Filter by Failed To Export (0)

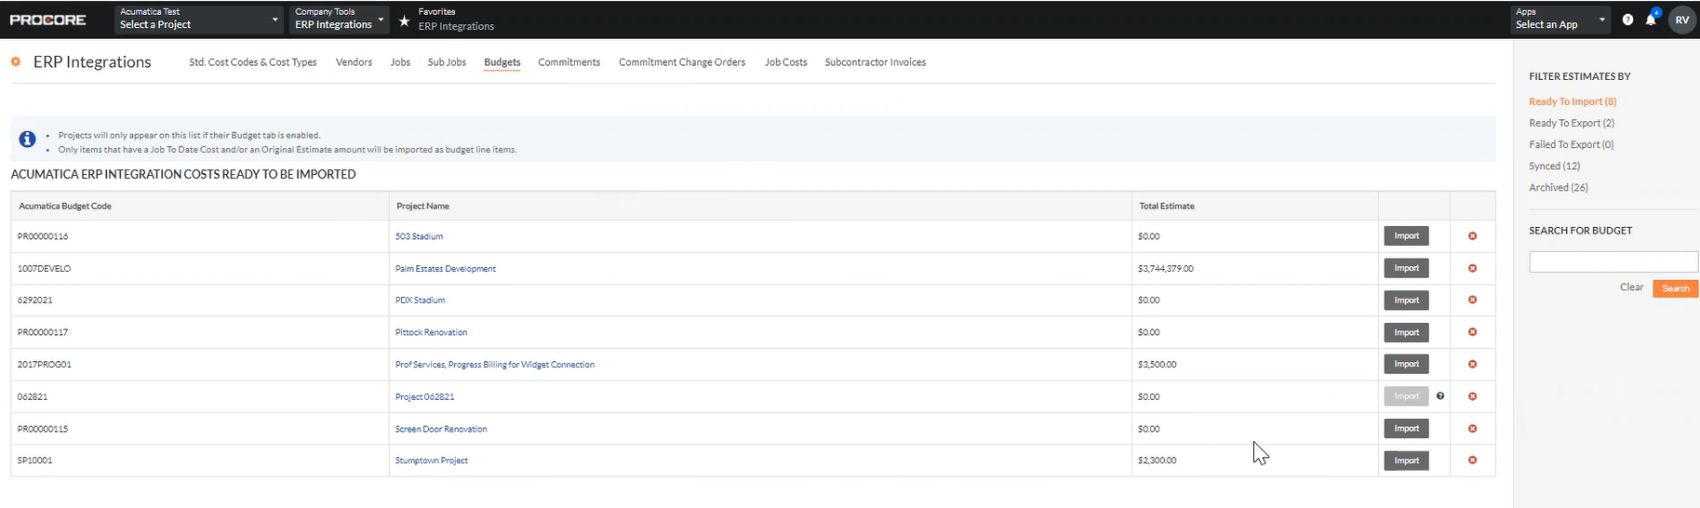[1572, 144]
